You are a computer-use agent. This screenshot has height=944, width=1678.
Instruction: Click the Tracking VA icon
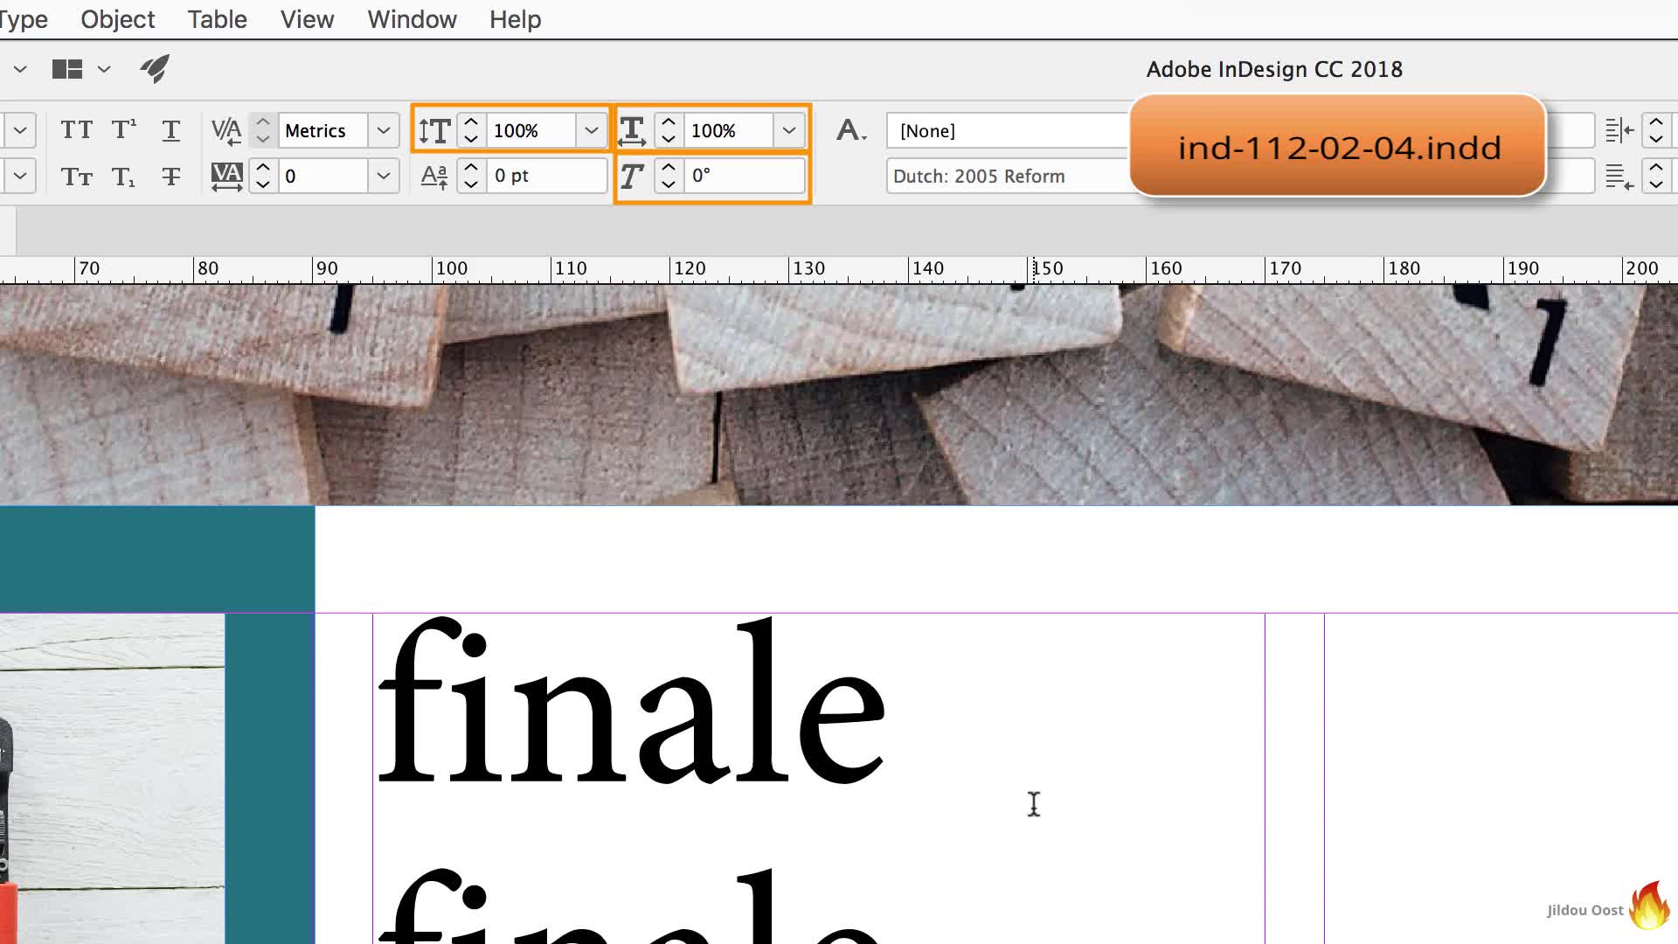coord(226,177)
